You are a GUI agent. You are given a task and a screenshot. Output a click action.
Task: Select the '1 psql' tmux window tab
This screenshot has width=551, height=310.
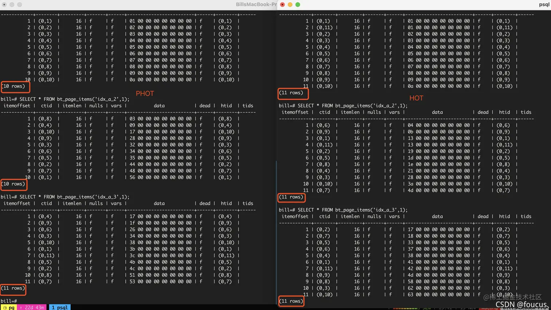[x=60, y=307]
